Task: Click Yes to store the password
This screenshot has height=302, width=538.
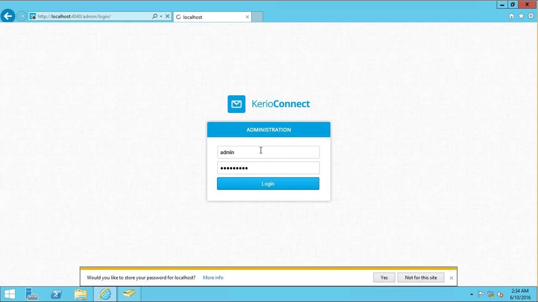Action: [x=384, y=278]
